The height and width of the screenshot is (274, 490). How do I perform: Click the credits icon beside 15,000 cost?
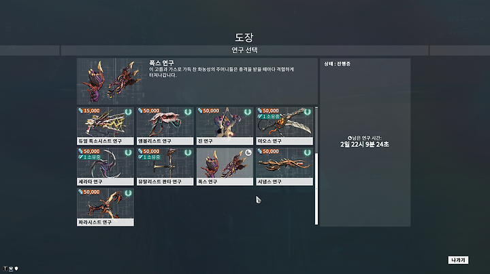point(80,111)
